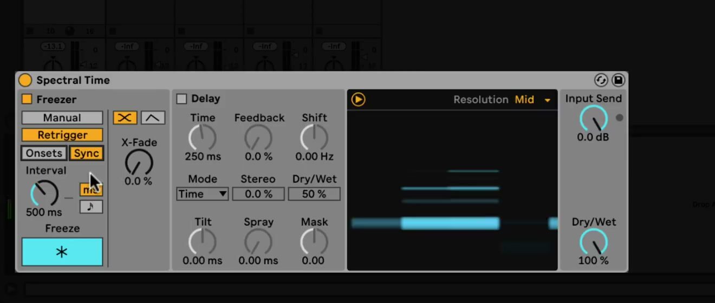Viewport: 715px width, 303px height.
Task: Toggle the spectrogram display play icon
Action: click(x=358, y=100)
